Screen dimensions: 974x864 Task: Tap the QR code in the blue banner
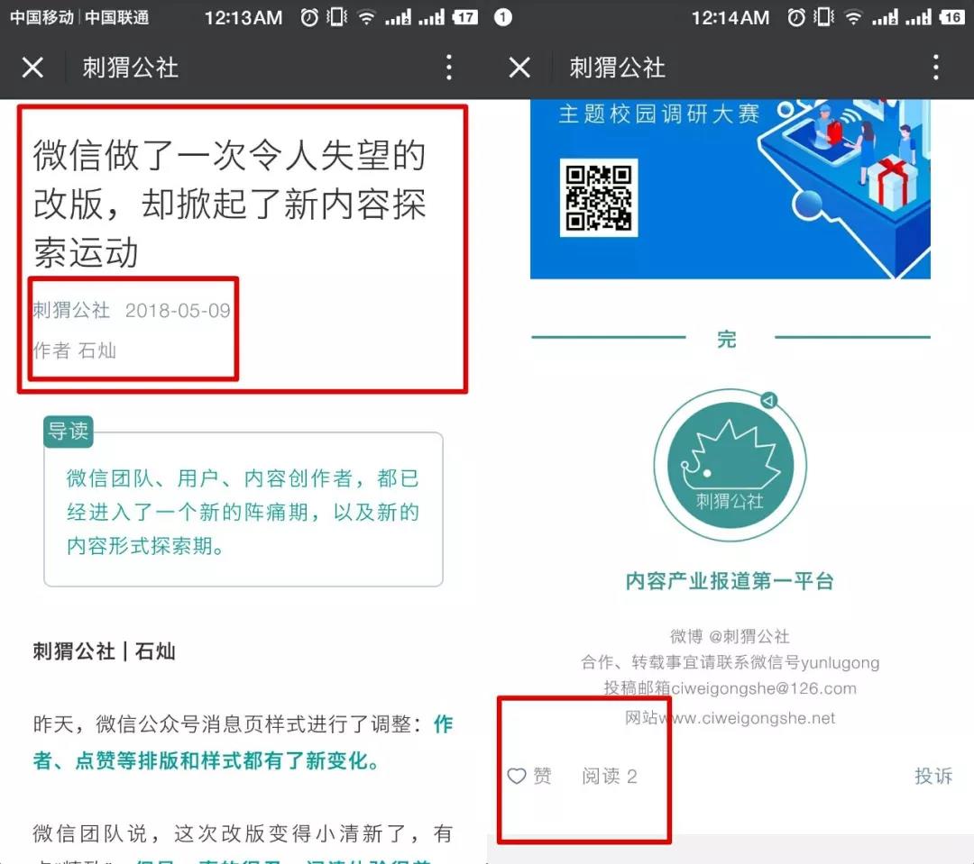(600, 198)
